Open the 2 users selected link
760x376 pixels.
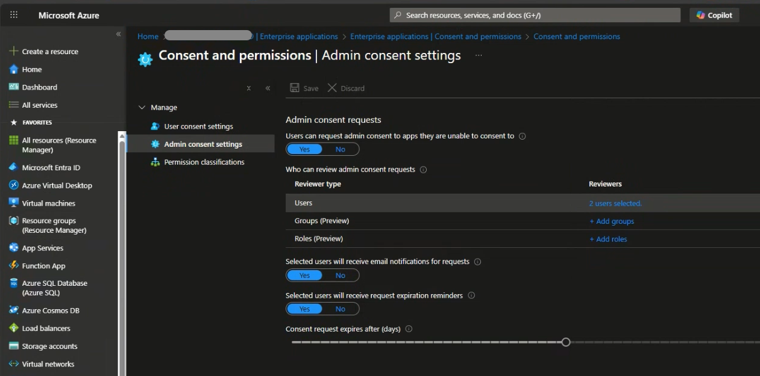click(x=615, y=203)
